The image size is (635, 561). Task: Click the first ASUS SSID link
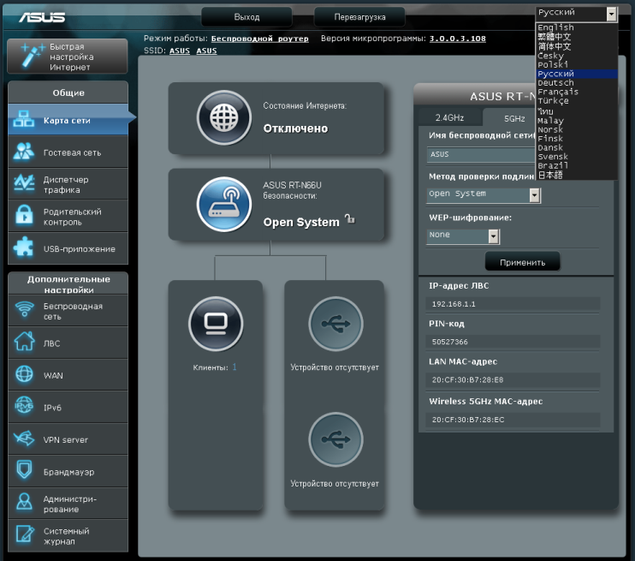[x=180, y=51]
